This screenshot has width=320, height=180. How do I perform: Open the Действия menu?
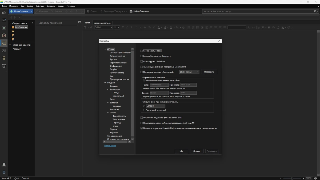pyautogui.click(x=40, y=6)
